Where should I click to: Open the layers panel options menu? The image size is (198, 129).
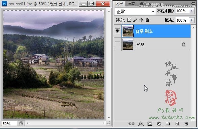click(193, 3)
